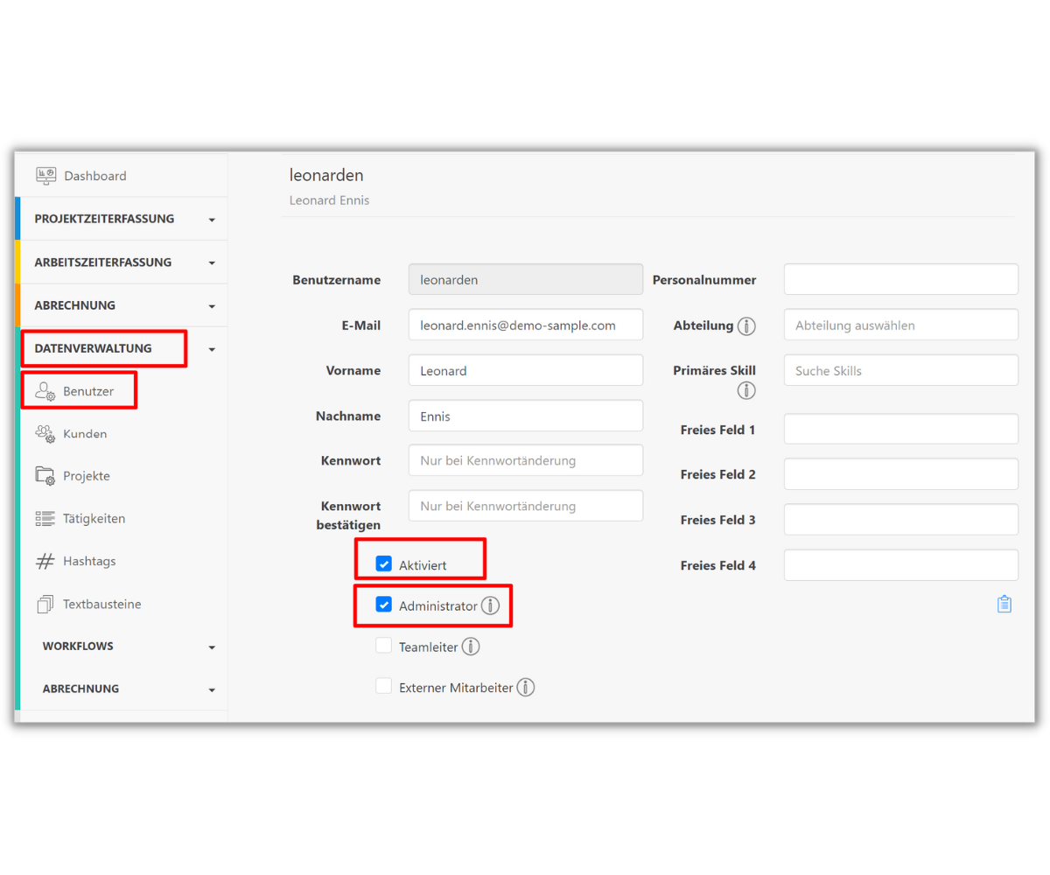Expand the PROJEKTZEITERFASSUNG section

122,219
